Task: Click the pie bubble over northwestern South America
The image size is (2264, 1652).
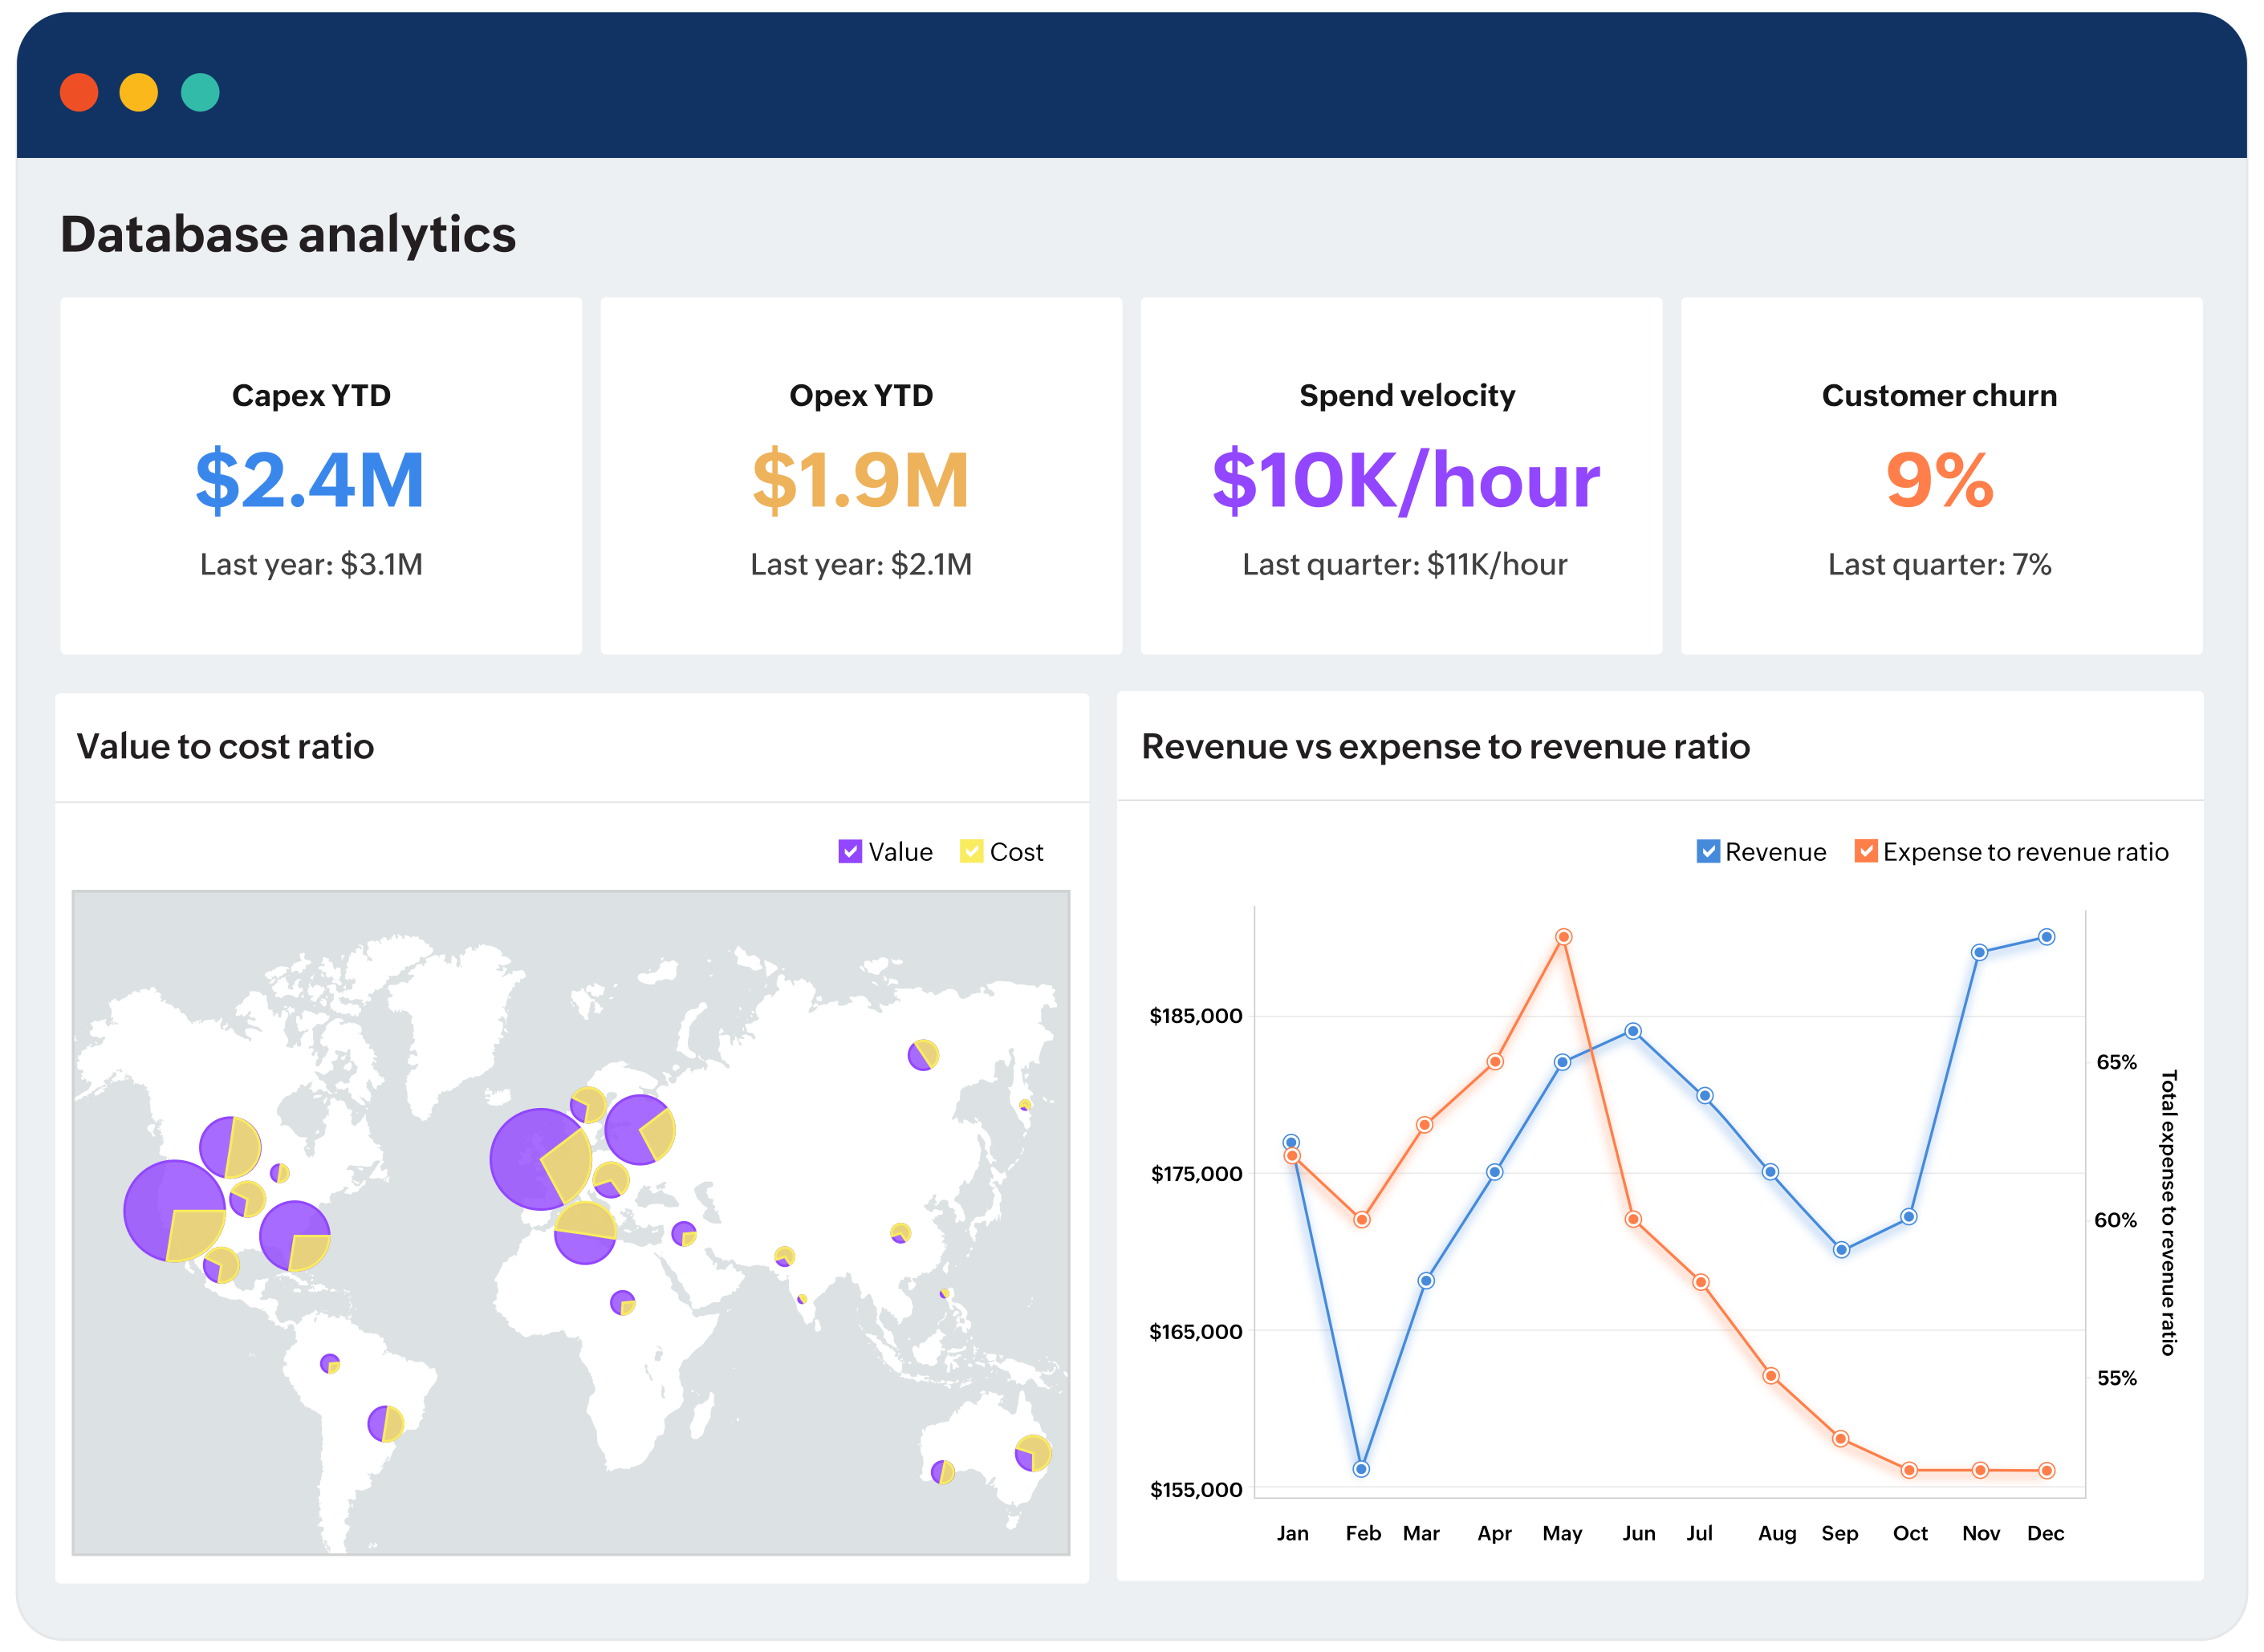Action: (329, 1363)
